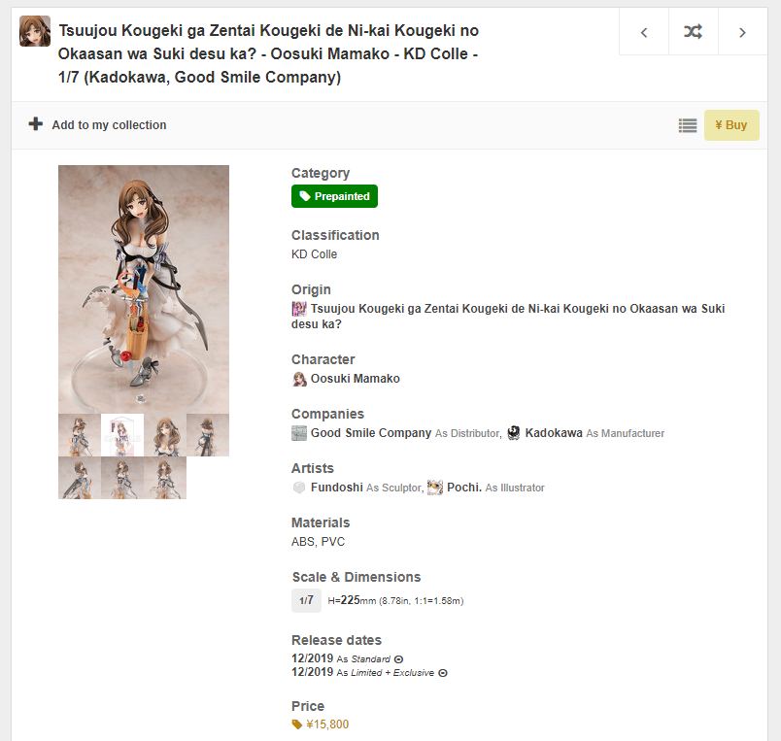
Task: Open the Fundoshi sculptor link
Action: tap(336, 488)
